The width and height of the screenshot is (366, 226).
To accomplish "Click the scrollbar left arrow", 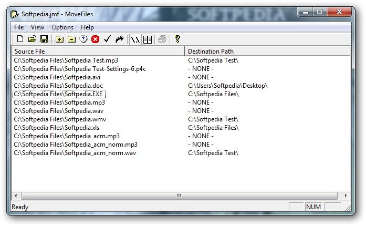I will click(x=16, y=196).
